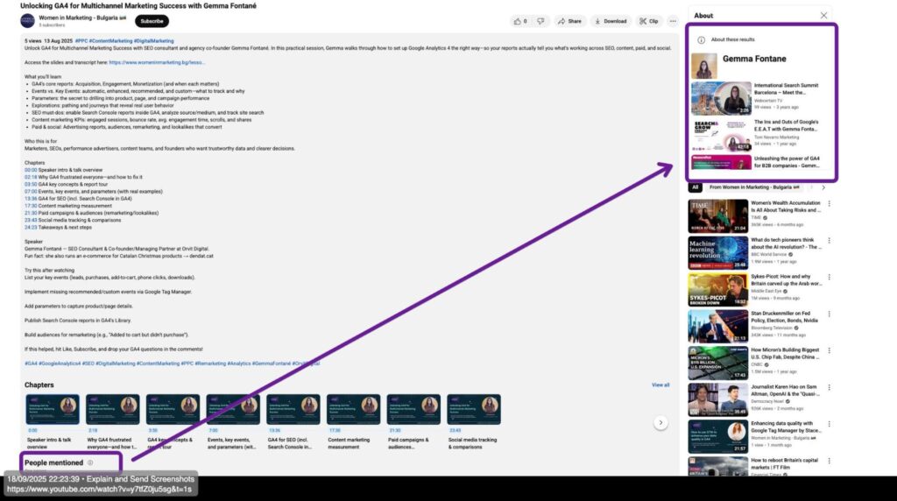Click the info icon next to People mentioned

[90, 462]
